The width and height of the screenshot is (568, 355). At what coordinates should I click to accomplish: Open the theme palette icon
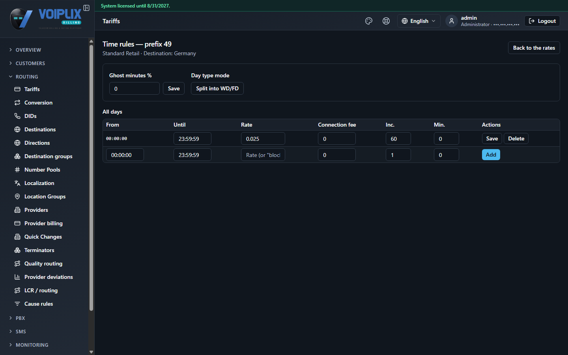click(369, 21)
